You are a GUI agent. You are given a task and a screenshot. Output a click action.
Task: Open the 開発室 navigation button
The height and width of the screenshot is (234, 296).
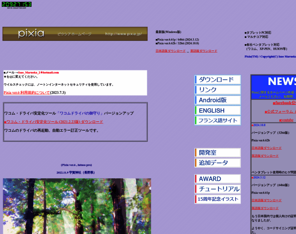pos(217,152)
